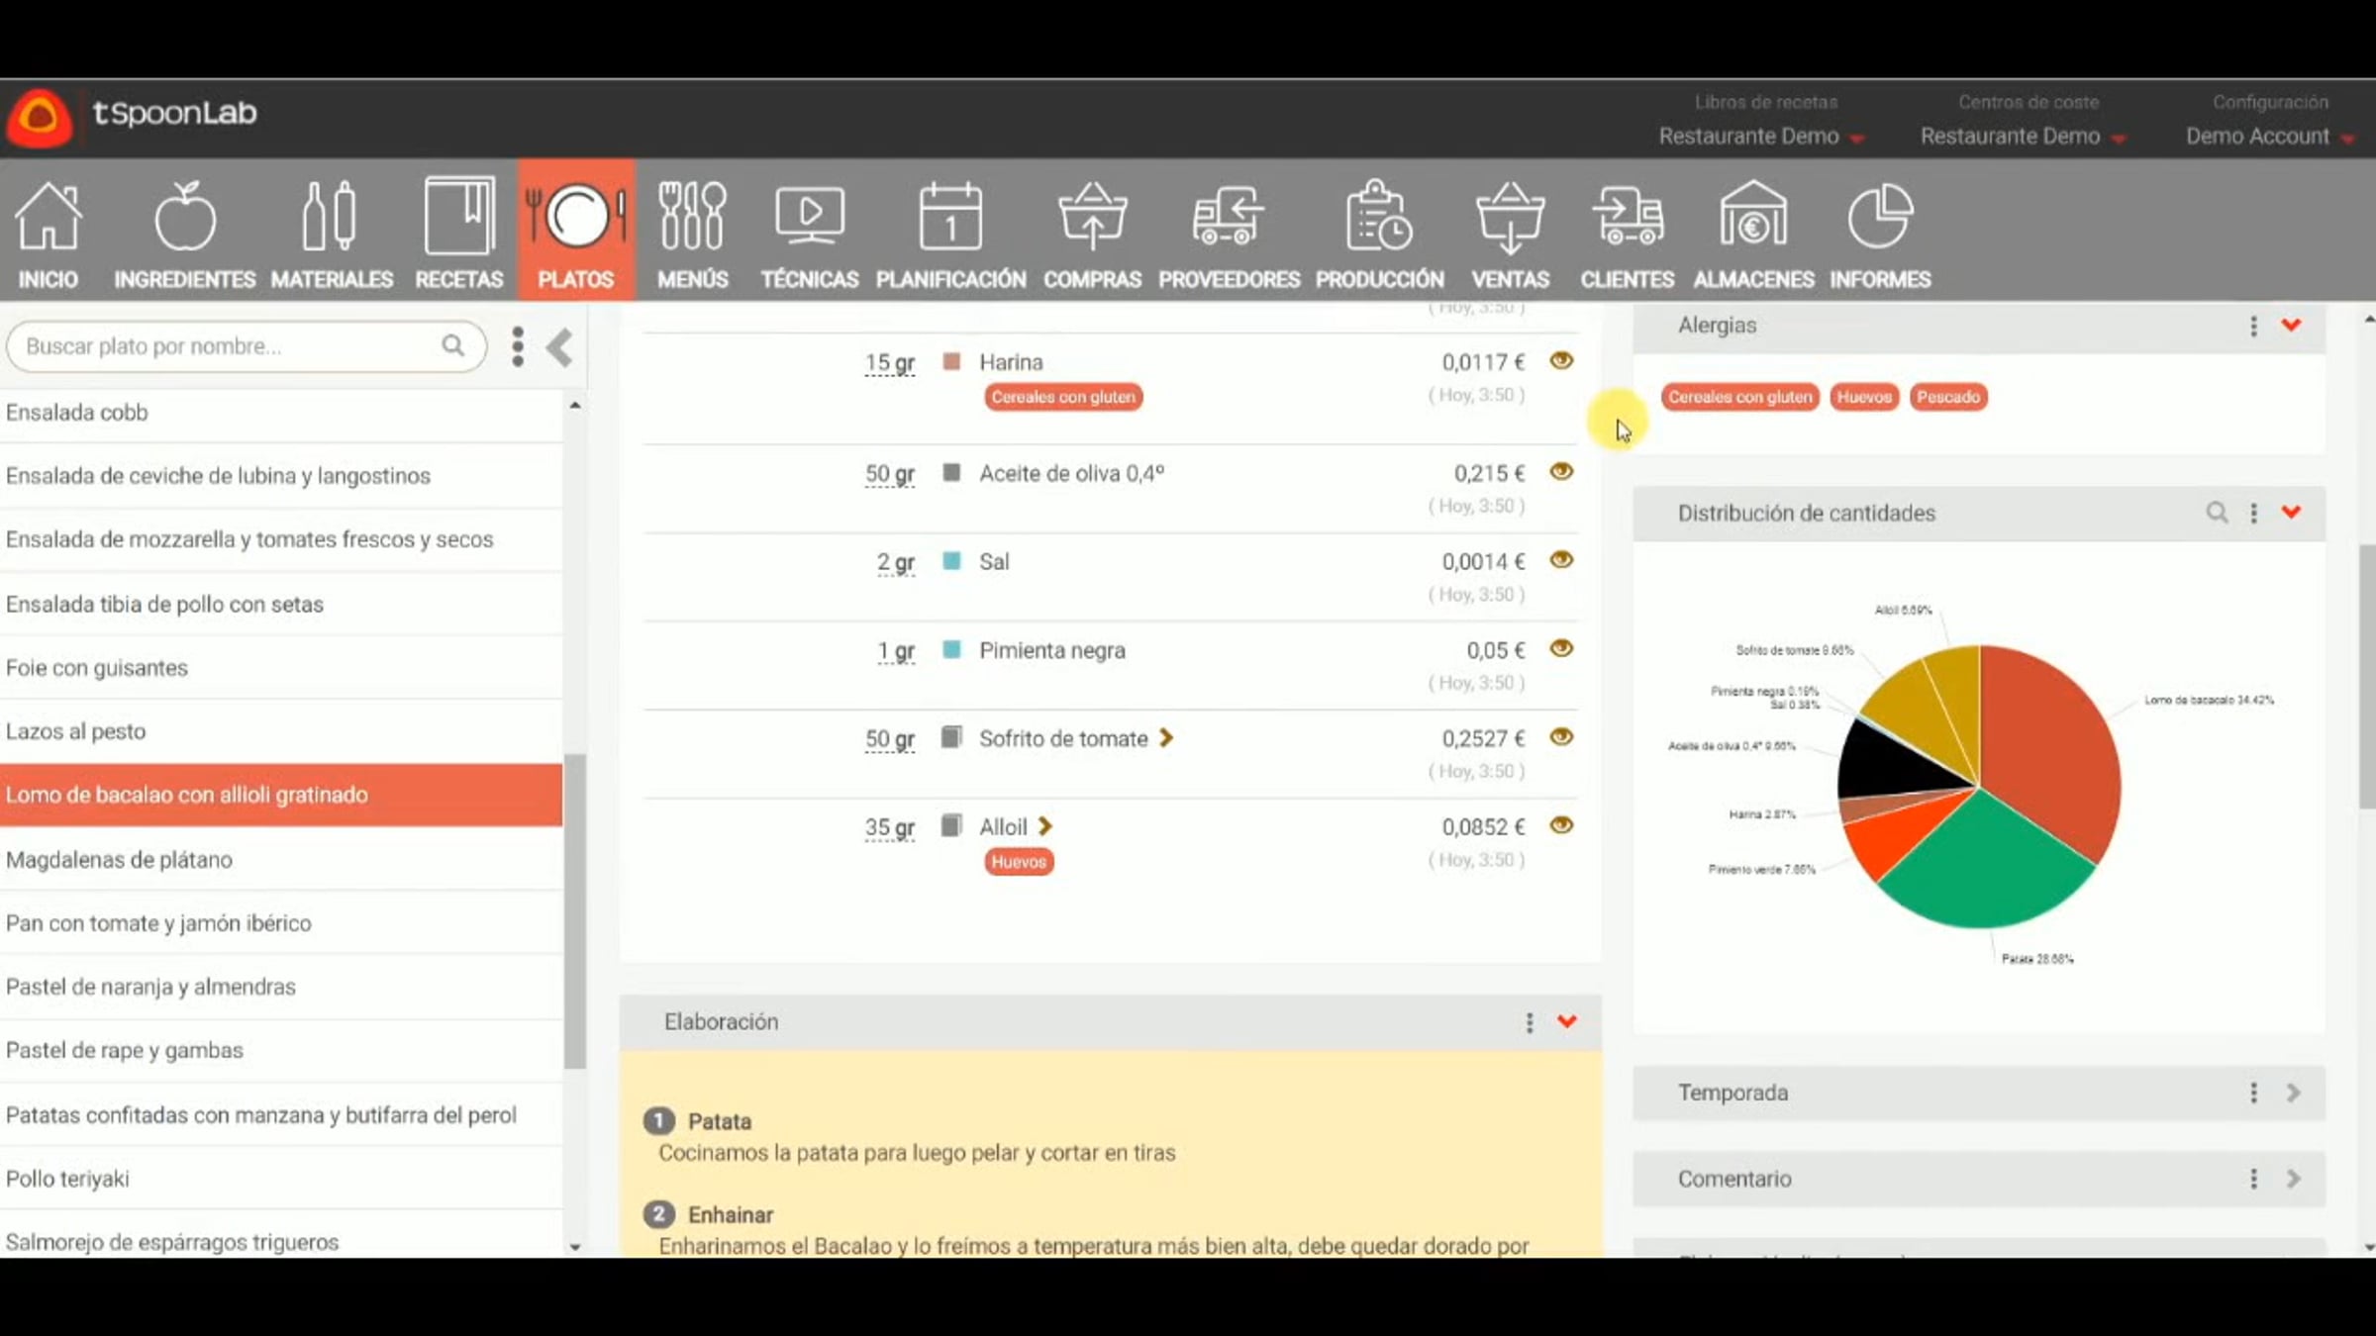The image size is (2376, 1336).
Task: Collapse the dish list sidebar arrow
Action: [x=559, y=347]
